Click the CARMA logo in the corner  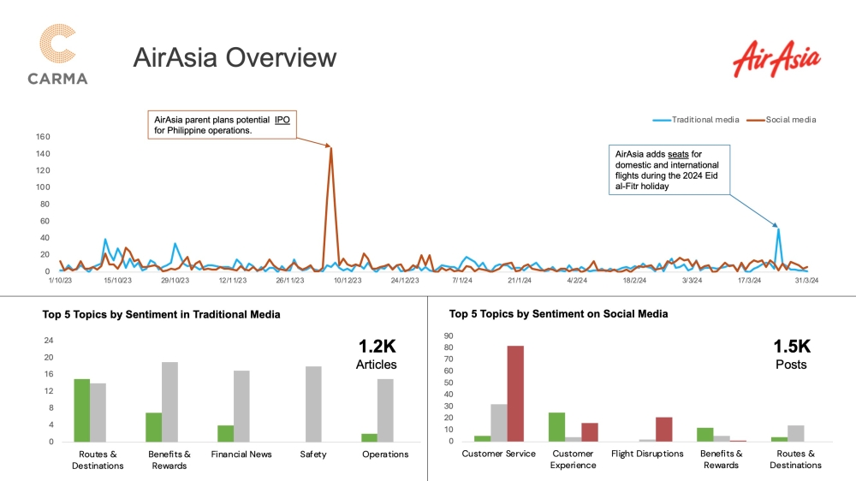(x=57, y=55)
